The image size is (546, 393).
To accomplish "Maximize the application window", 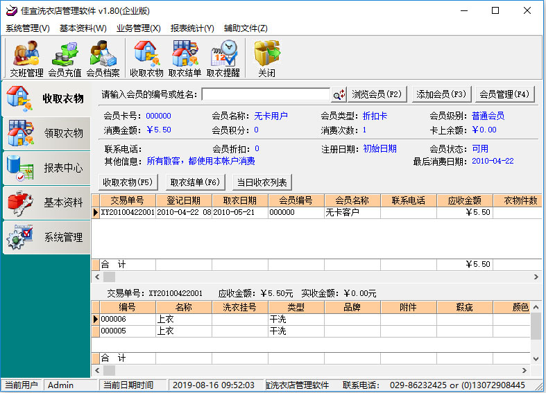I will pyautogui.click(x=495, y=11).
